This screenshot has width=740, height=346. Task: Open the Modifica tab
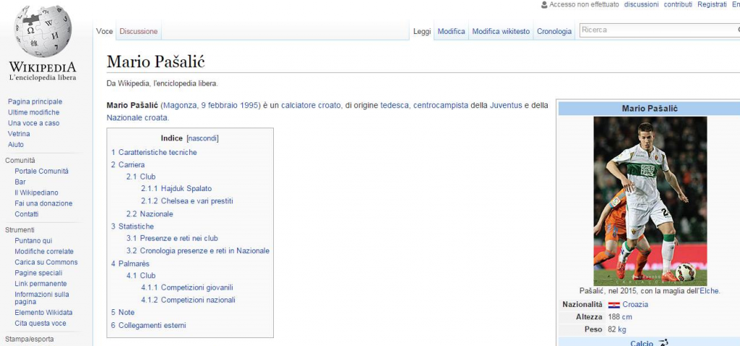pos(451,32)
